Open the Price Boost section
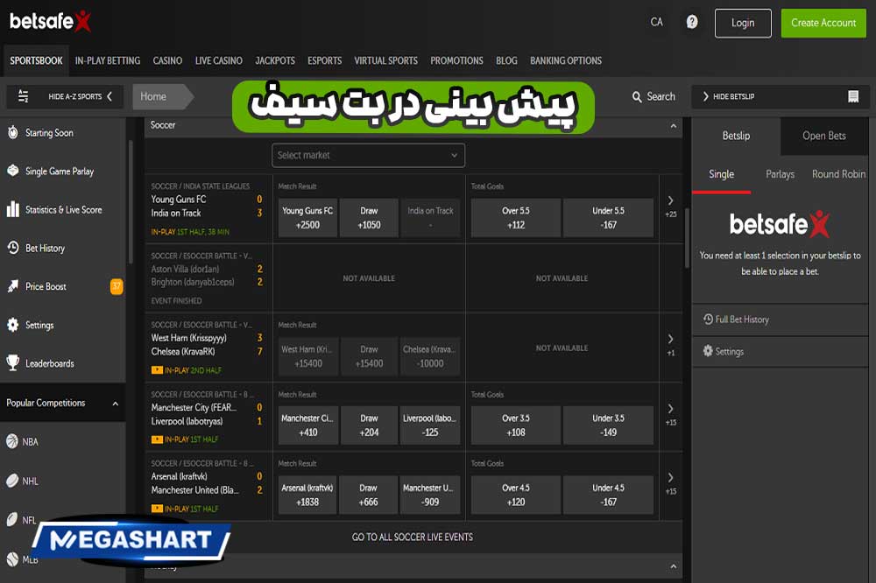 [x=11, y=286]
